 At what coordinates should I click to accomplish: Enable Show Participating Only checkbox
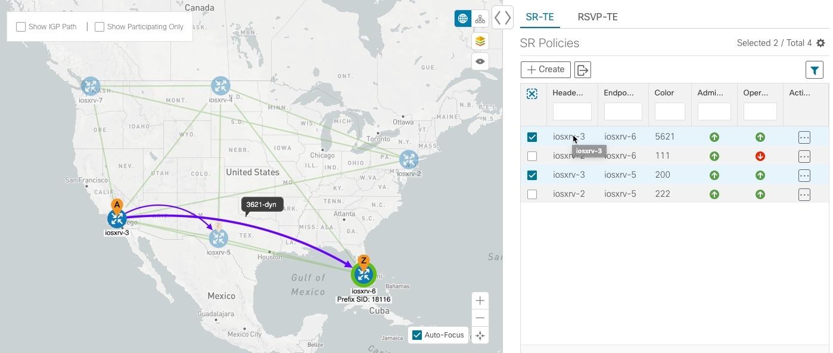(x=100, y=27)
